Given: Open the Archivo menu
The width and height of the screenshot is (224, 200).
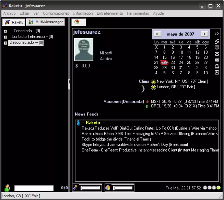Looking at the screenshot, I should pyautogui.click(x=10, y=13).
